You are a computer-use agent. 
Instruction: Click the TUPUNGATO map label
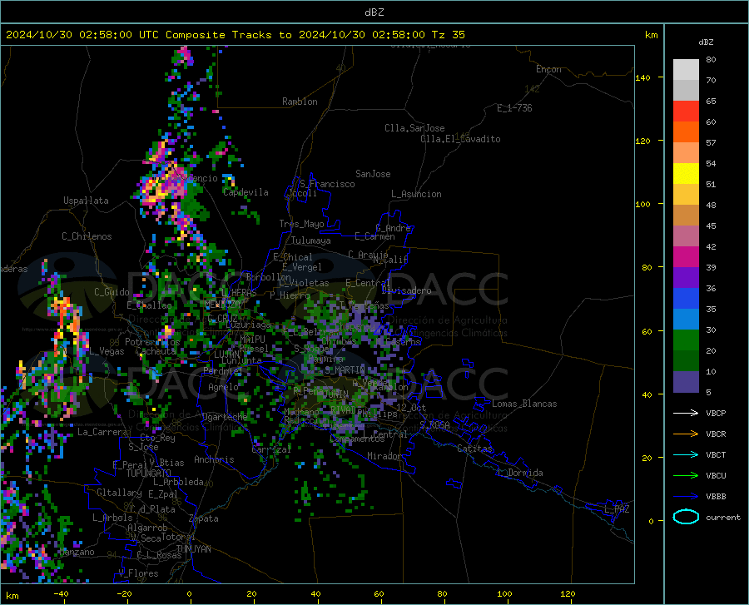(x=149, y=474)
